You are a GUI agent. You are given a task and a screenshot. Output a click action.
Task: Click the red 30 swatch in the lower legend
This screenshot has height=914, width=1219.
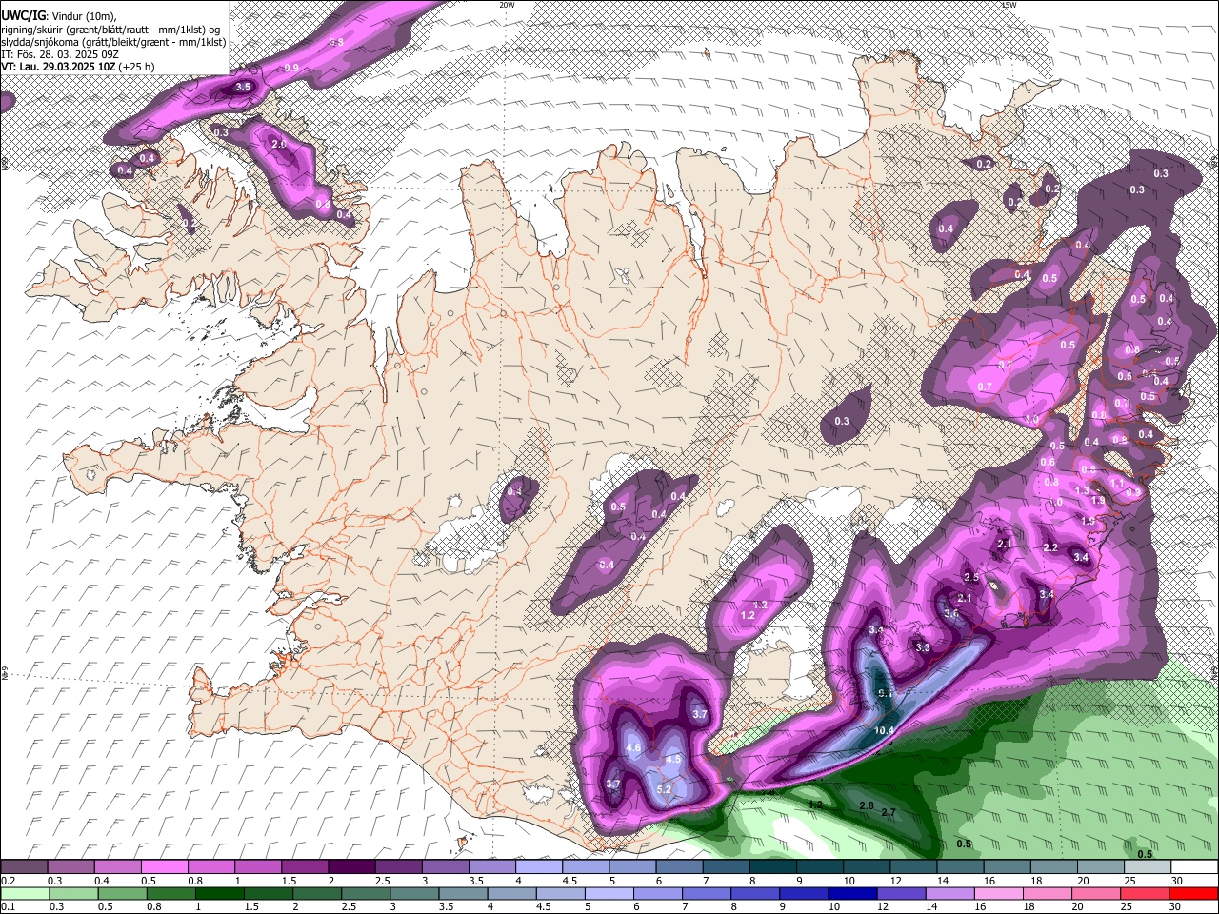[x=1192, y=894]
